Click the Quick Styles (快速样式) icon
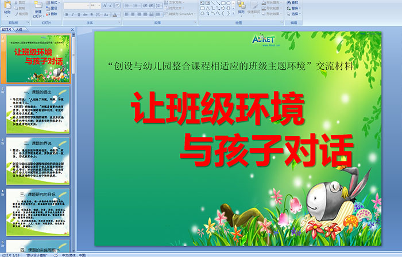402x257 pixels. tap(254, 5)
